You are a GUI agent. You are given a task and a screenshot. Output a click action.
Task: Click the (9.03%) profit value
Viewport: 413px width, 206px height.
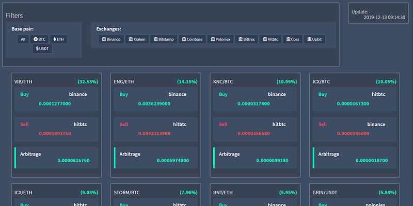[89, 193]
